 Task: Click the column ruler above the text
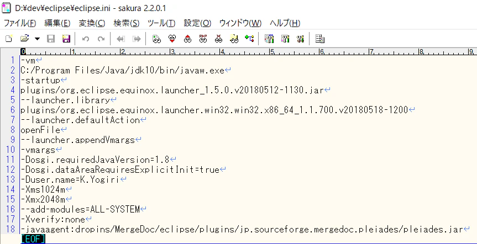coord(248,52)
